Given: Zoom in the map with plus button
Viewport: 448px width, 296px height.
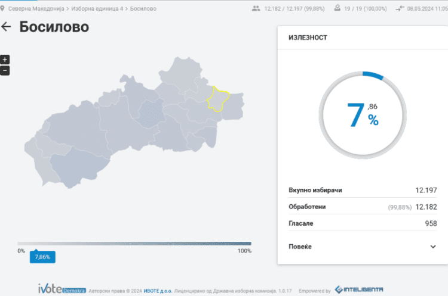Looking at the screenshot, I should point(5,60).
